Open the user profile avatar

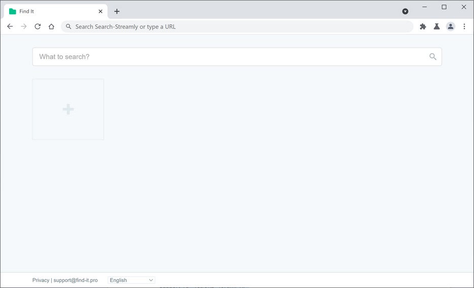(x=451, y=26)
